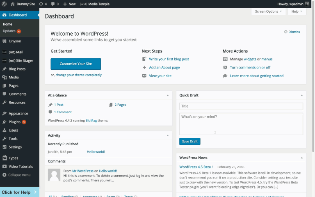Open the Updates submenu item
315x197 pixels.
point(9,31)
